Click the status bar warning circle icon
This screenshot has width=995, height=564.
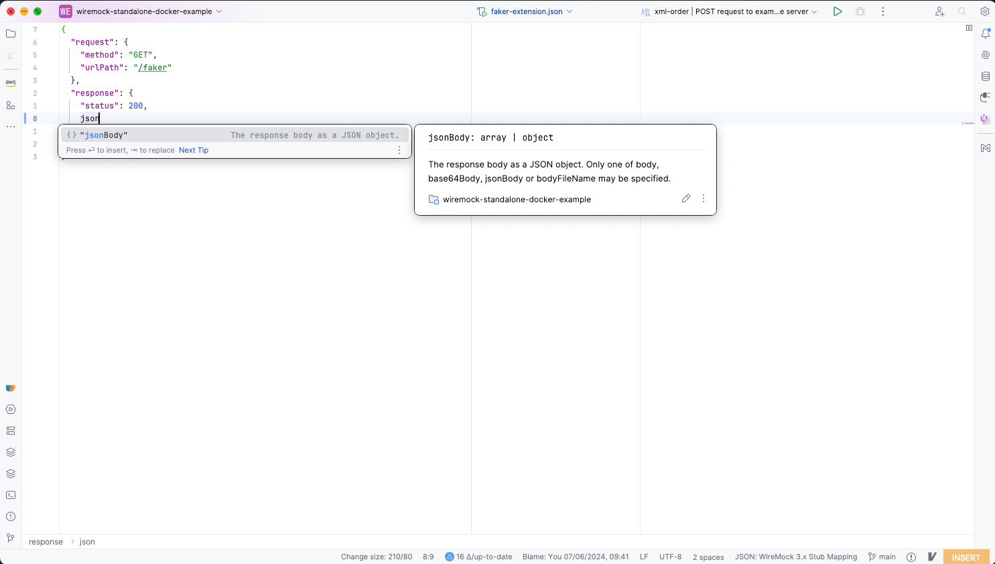911,557
